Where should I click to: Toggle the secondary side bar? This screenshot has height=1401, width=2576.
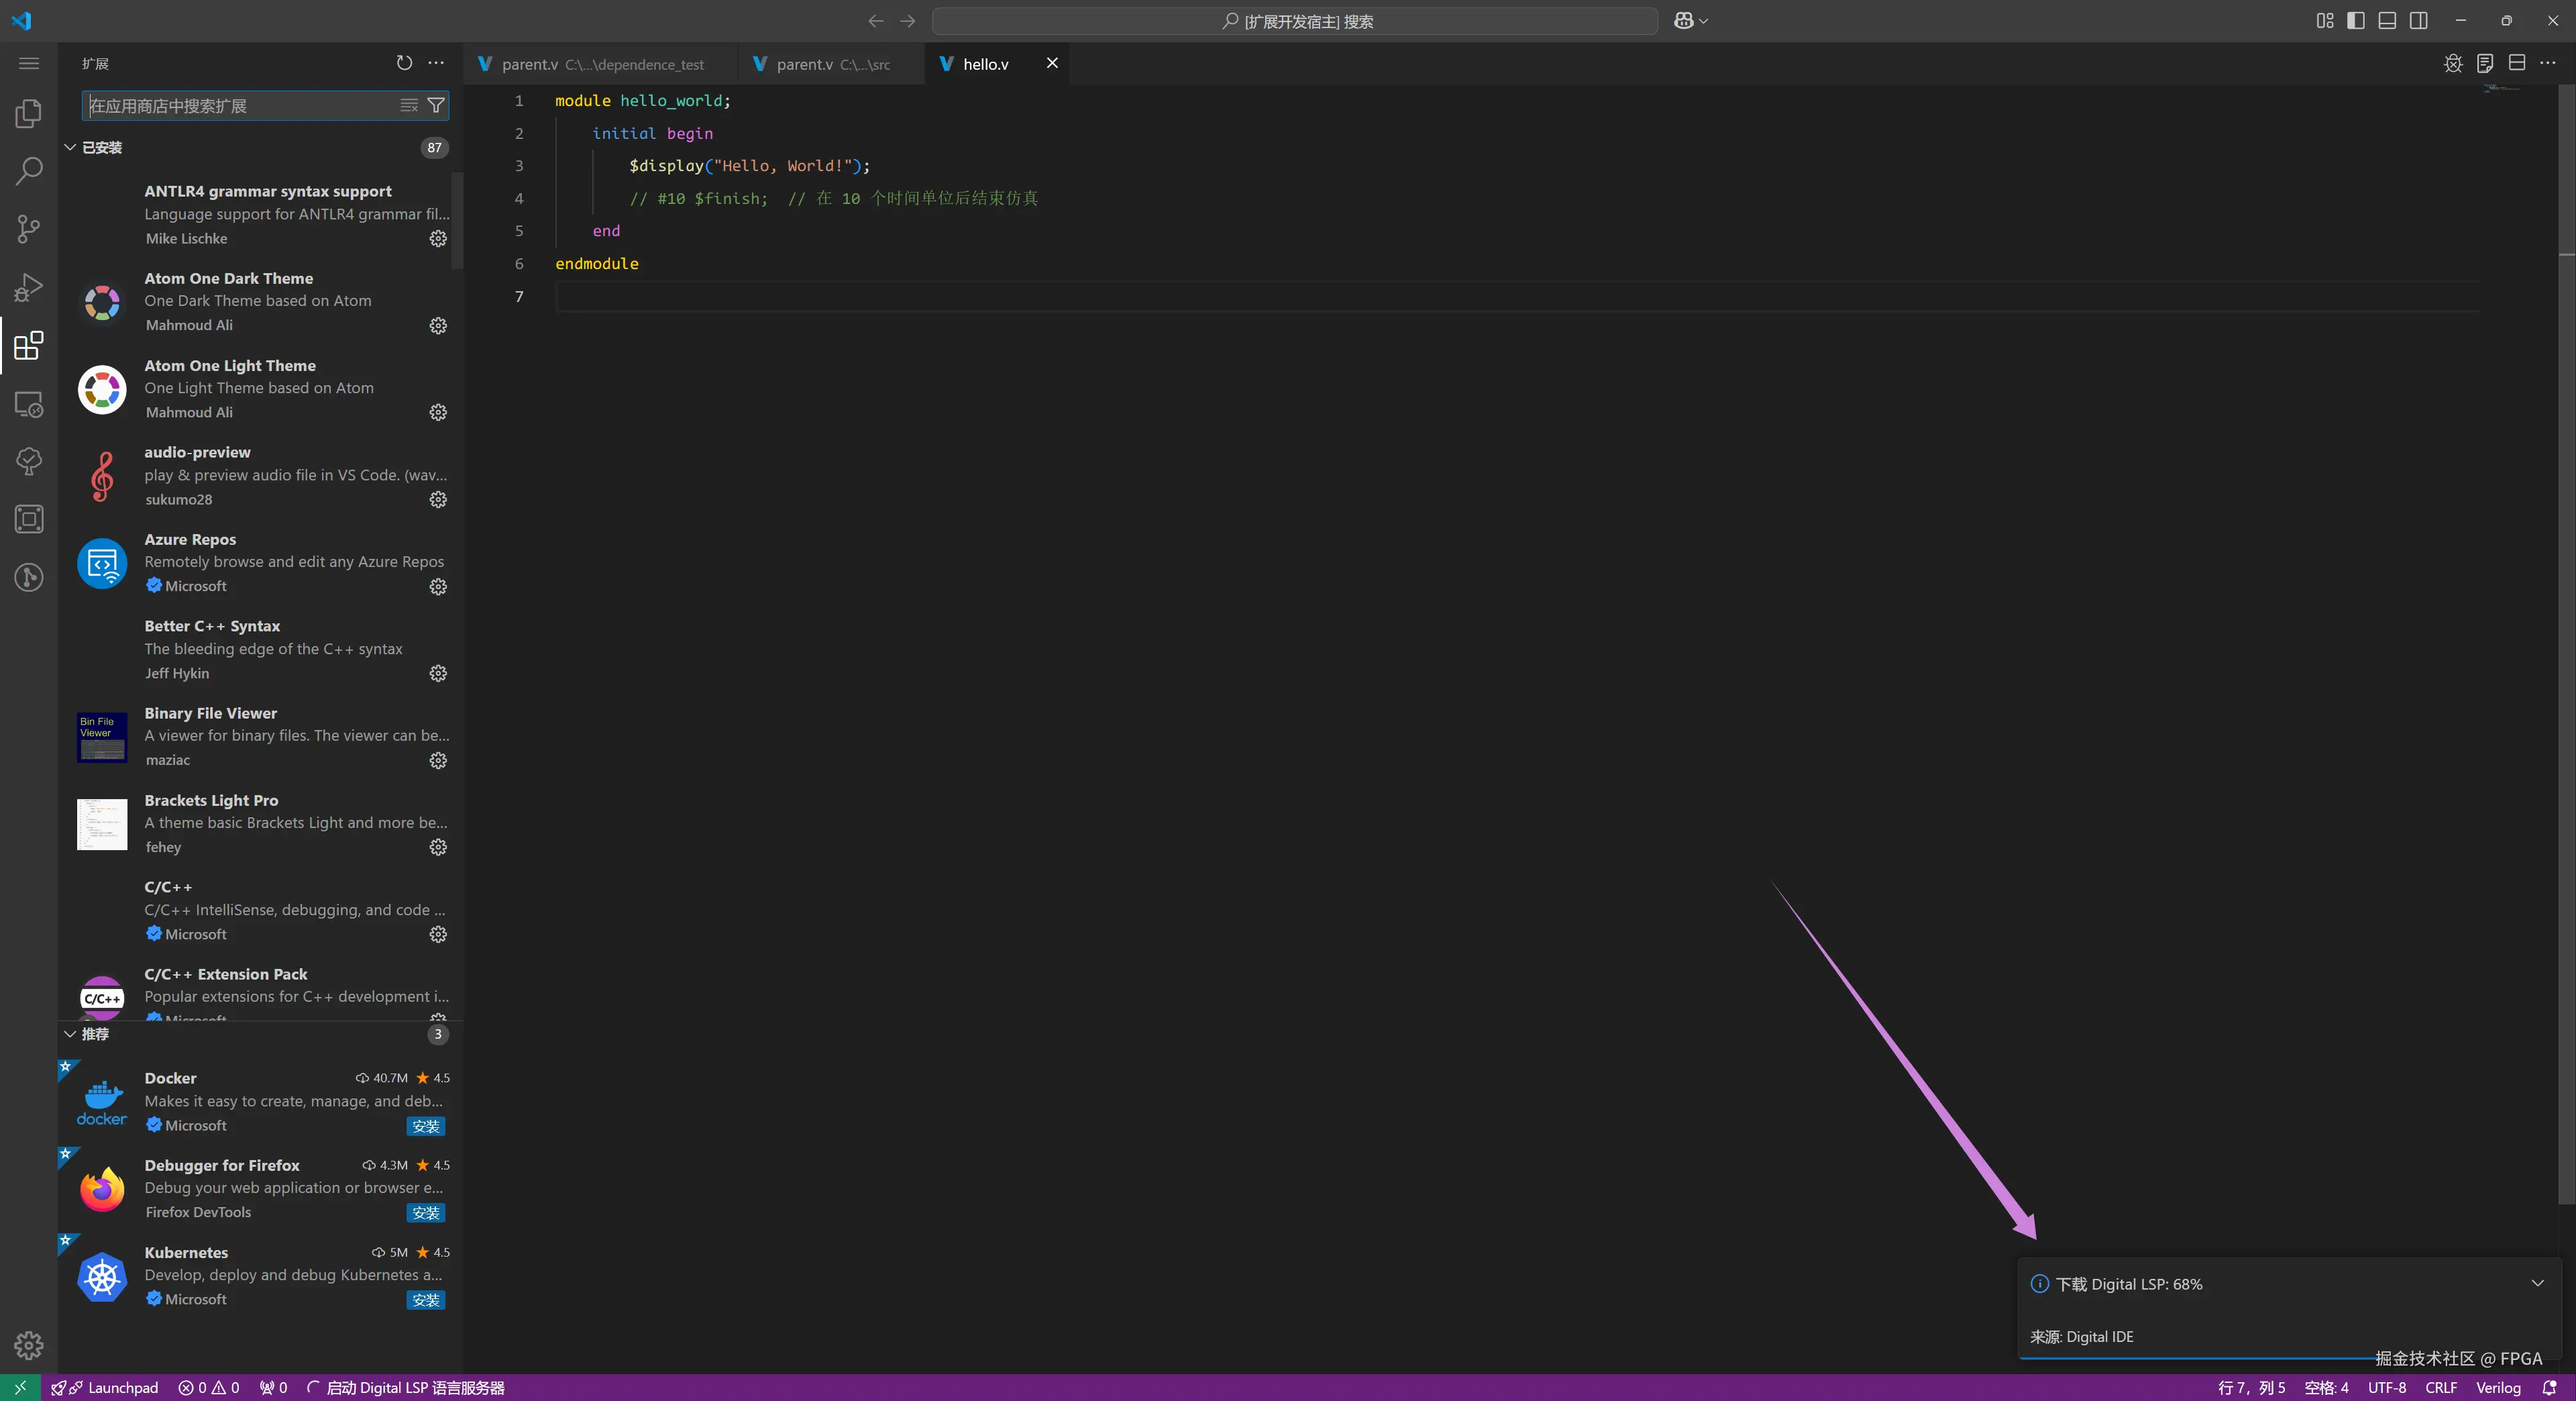pyautogui.click(x=2418, y=21)
